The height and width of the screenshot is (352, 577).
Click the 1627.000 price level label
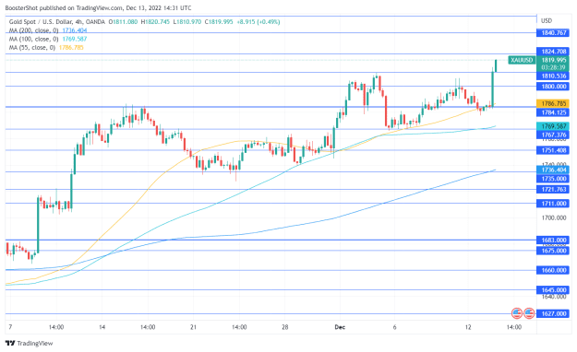tap(553, 314)
